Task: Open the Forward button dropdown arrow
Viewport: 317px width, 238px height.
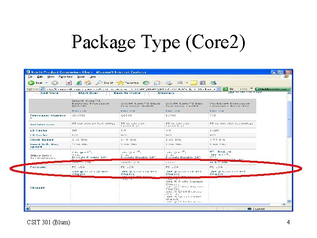Action: click(x=62, y=83)
